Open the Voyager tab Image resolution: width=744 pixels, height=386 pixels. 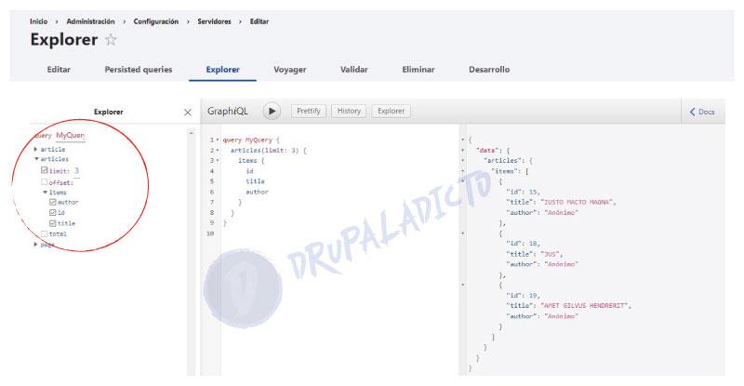click(290, 70)
